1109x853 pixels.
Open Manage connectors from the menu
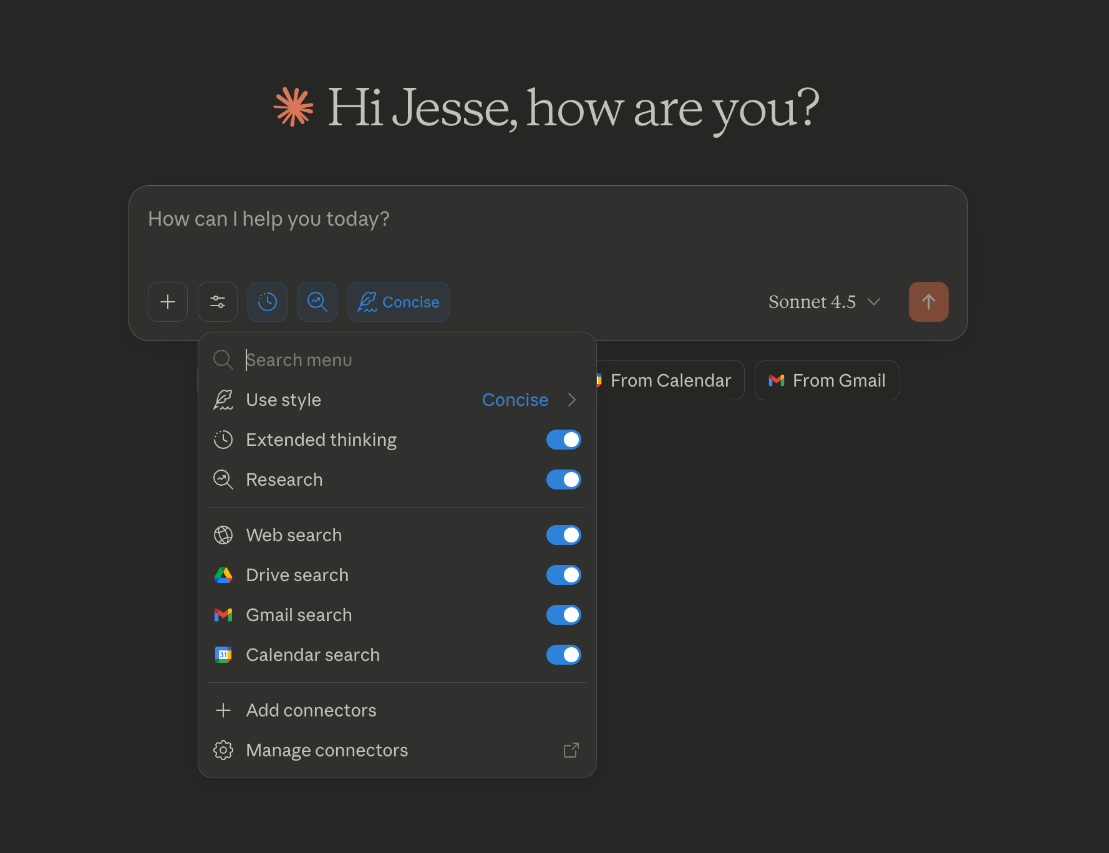[327, 750]
